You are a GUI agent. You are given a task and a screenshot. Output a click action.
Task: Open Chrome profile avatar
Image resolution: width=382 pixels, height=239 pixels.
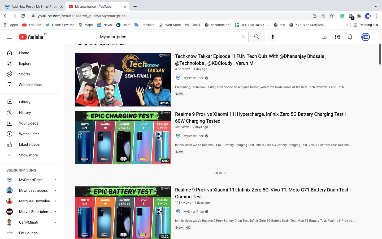[368, 16]
